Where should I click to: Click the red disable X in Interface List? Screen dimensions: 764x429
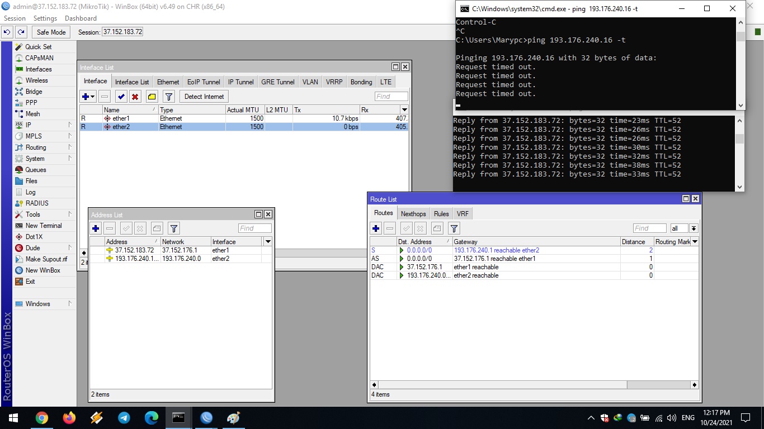click(x=135, y=97)
